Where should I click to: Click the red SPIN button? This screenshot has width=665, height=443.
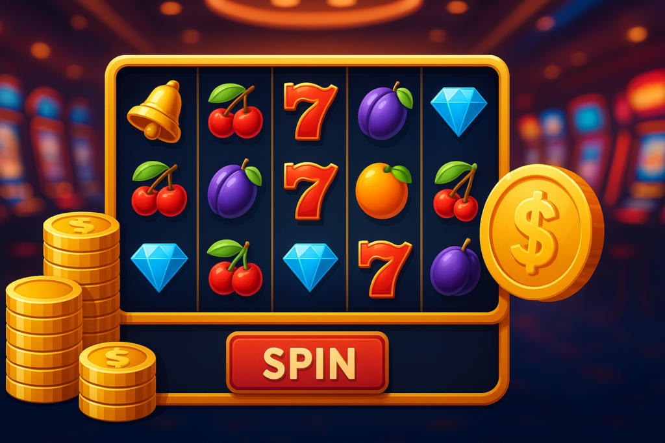307,363
